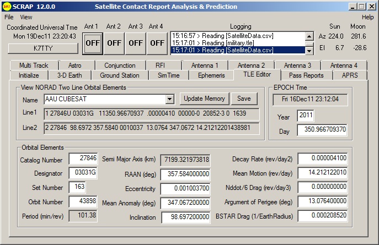379x245 pixels.
Task: Click the Decay Rate field
Action: point(323,159)
